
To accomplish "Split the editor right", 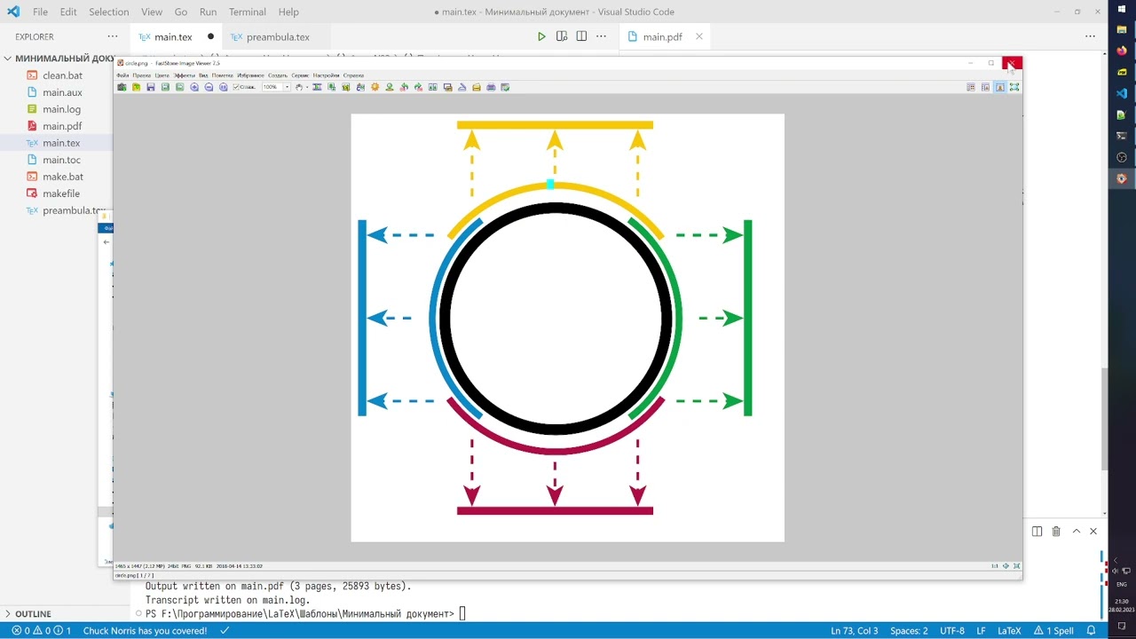I will 581,36.
